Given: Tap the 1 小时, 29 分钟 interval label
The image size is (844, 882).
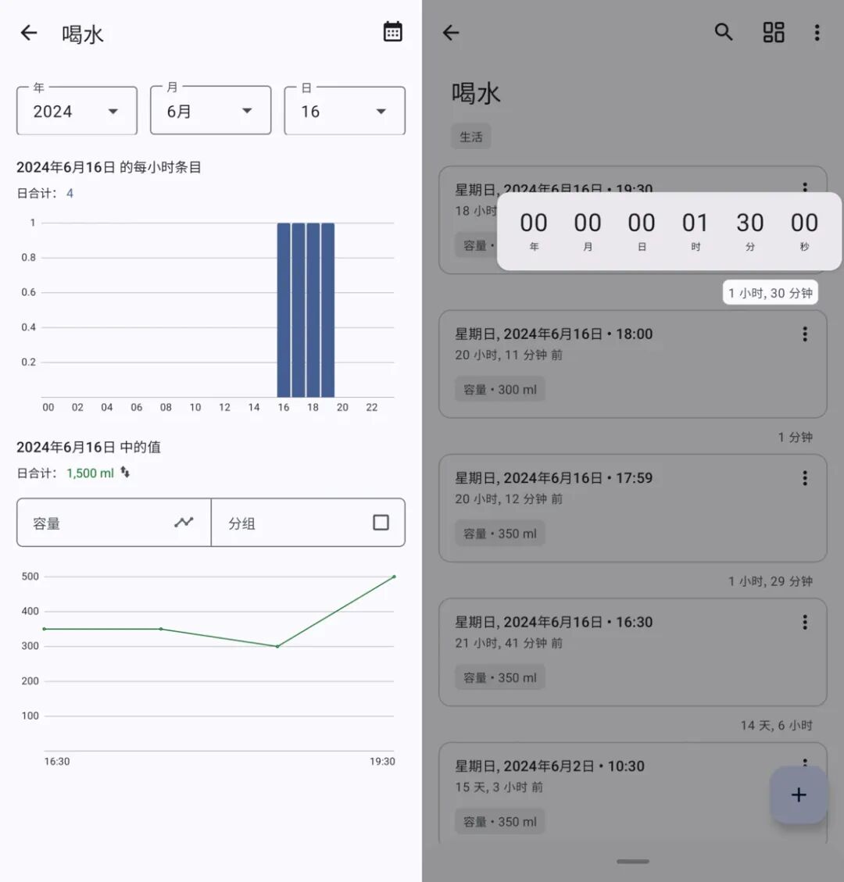Looking at the screenshot, I should [x=771, y=581].
